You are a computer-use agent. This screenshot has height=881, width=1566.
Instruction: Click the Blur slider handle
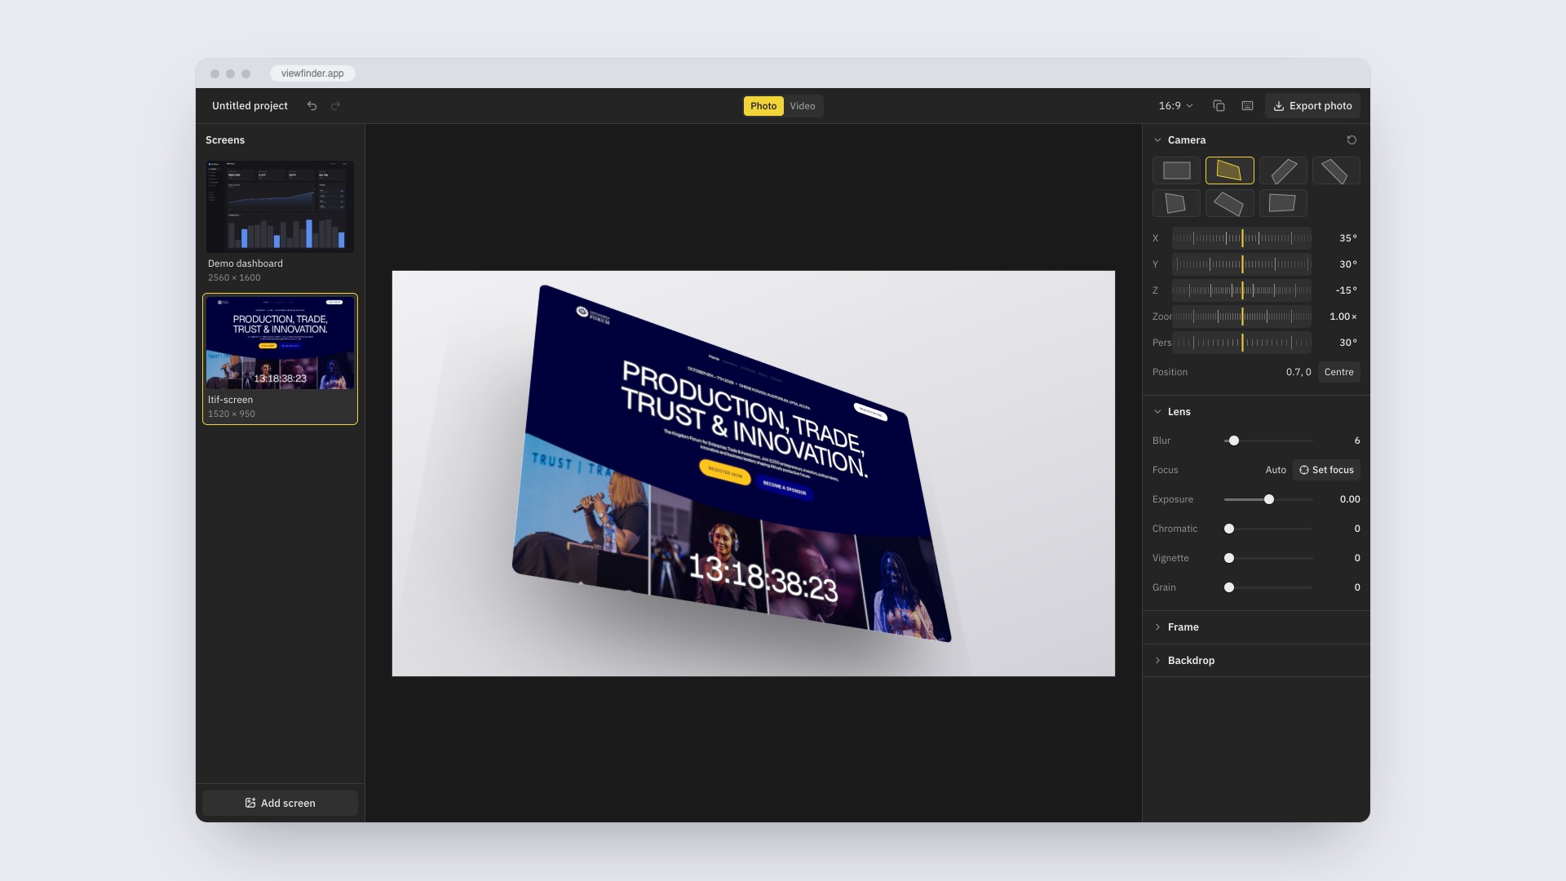[1234, 440]
